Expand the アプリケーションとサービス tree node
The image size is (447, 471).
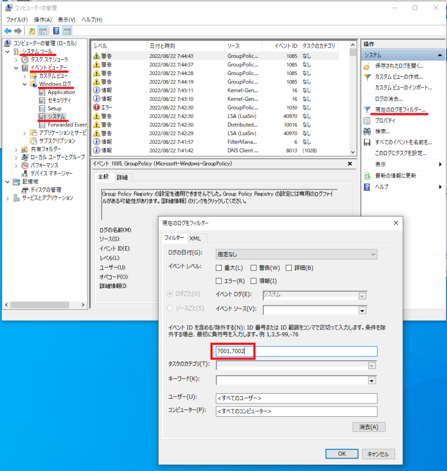pos(25,133)
